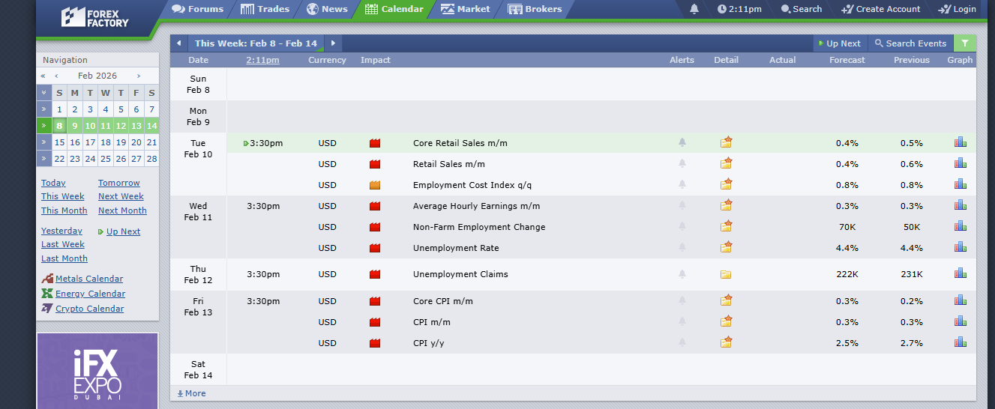
Task: Go to previous week arrow
Action: point(178,43)
